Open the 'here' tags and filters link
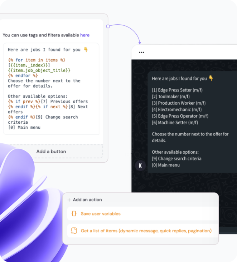The height and width of the screenshot is (262, 237). [85, 35]
